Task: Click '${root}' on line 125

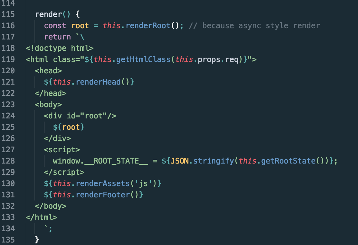Action: pos(69,127)
